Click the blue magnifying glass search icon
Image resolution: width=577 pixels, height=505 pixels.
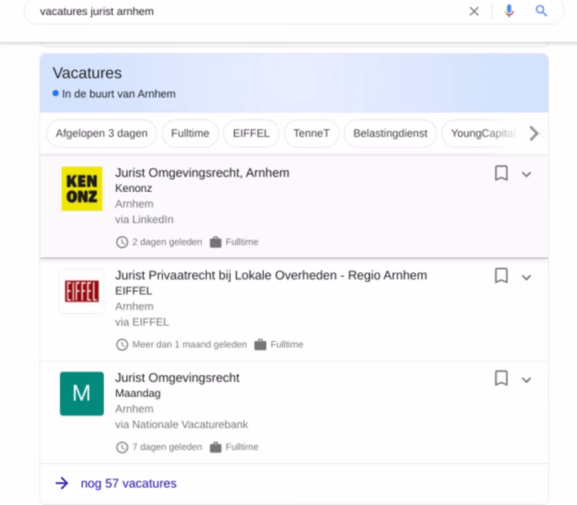point(541,11)
